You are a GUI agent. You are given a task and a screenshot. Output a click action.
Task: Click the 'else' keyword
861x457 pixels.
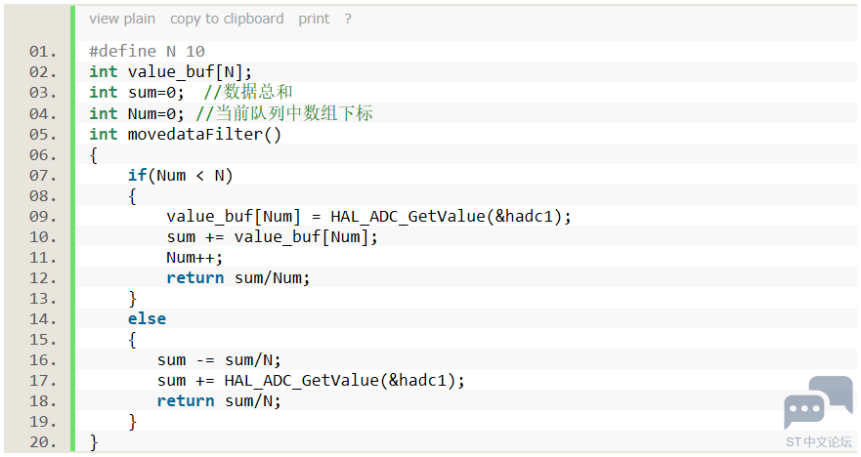click(x=147, y=318)
